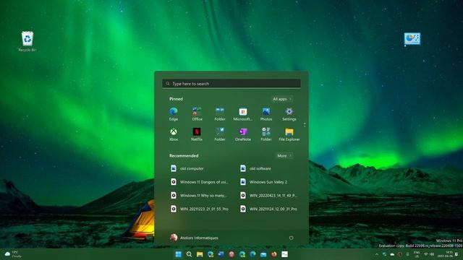Open Settings from pinned apps

[x=289, y=114]
